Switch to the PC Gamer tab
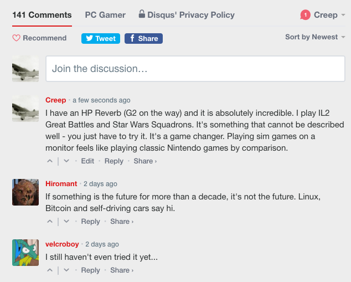Image resolution: width=351 pixels, height=282 pixels. click(105, 15)
